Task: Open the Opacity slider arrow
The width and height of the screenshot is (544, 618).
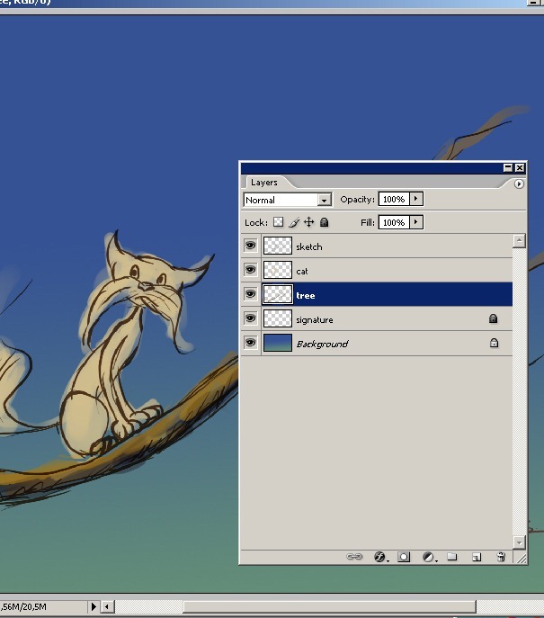Action: tap(416, 199)
